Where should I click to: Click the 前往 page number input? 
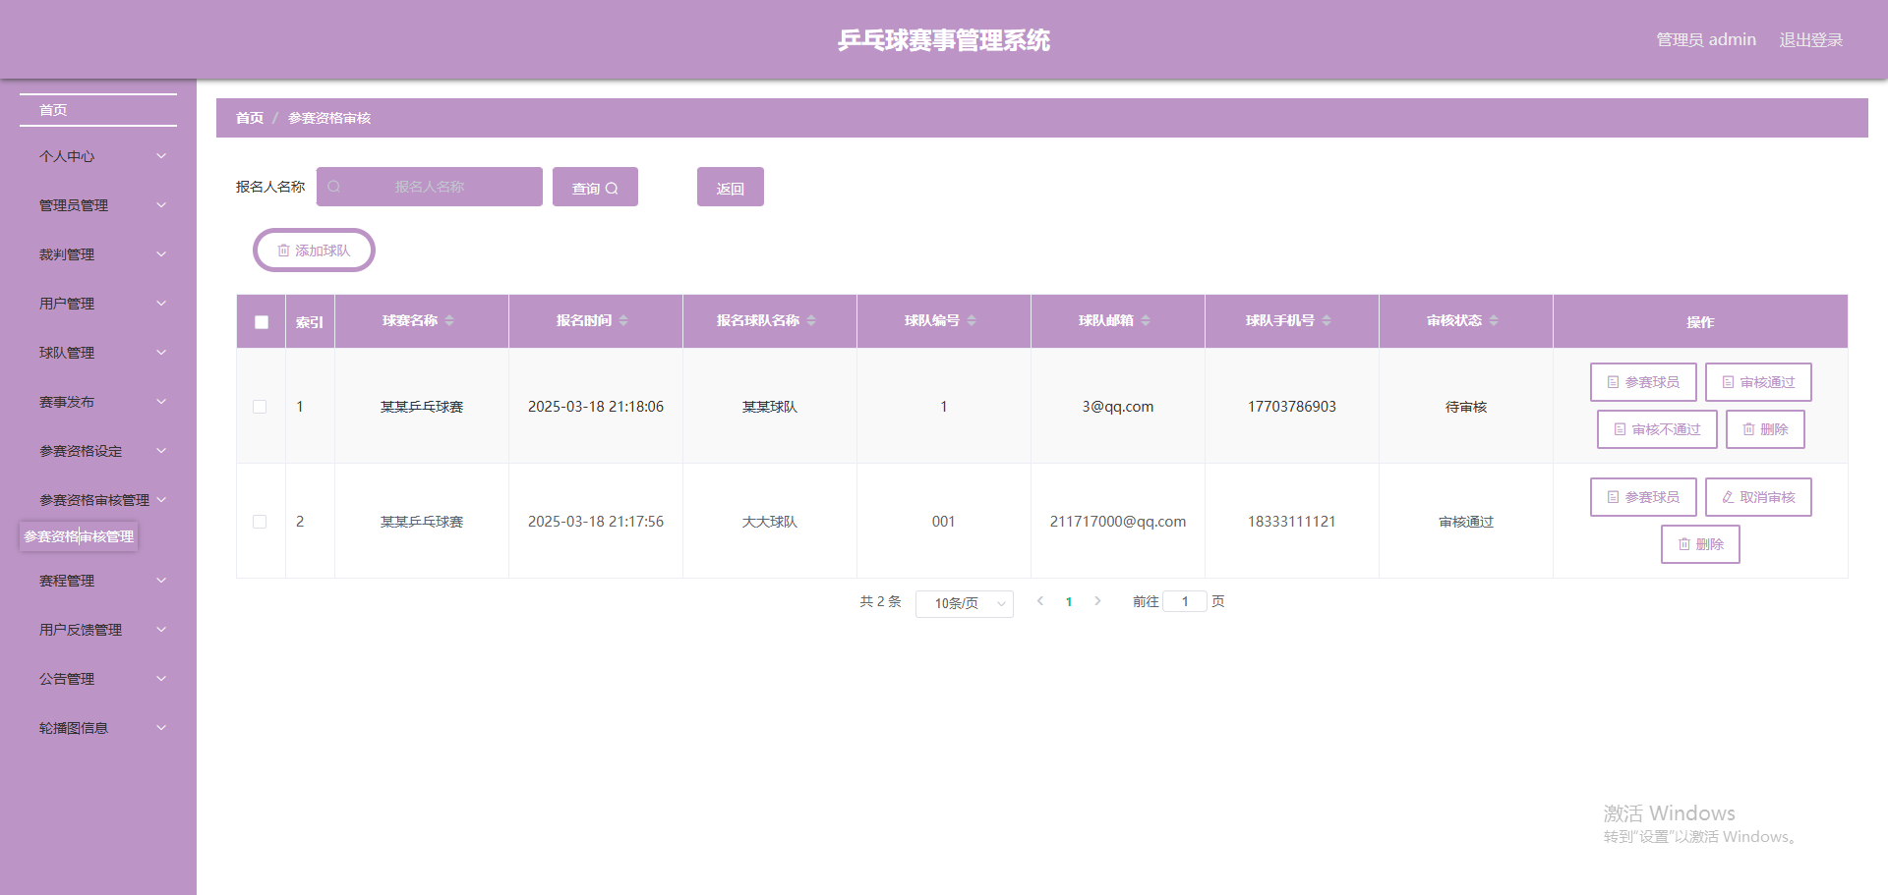(1185, 601)
